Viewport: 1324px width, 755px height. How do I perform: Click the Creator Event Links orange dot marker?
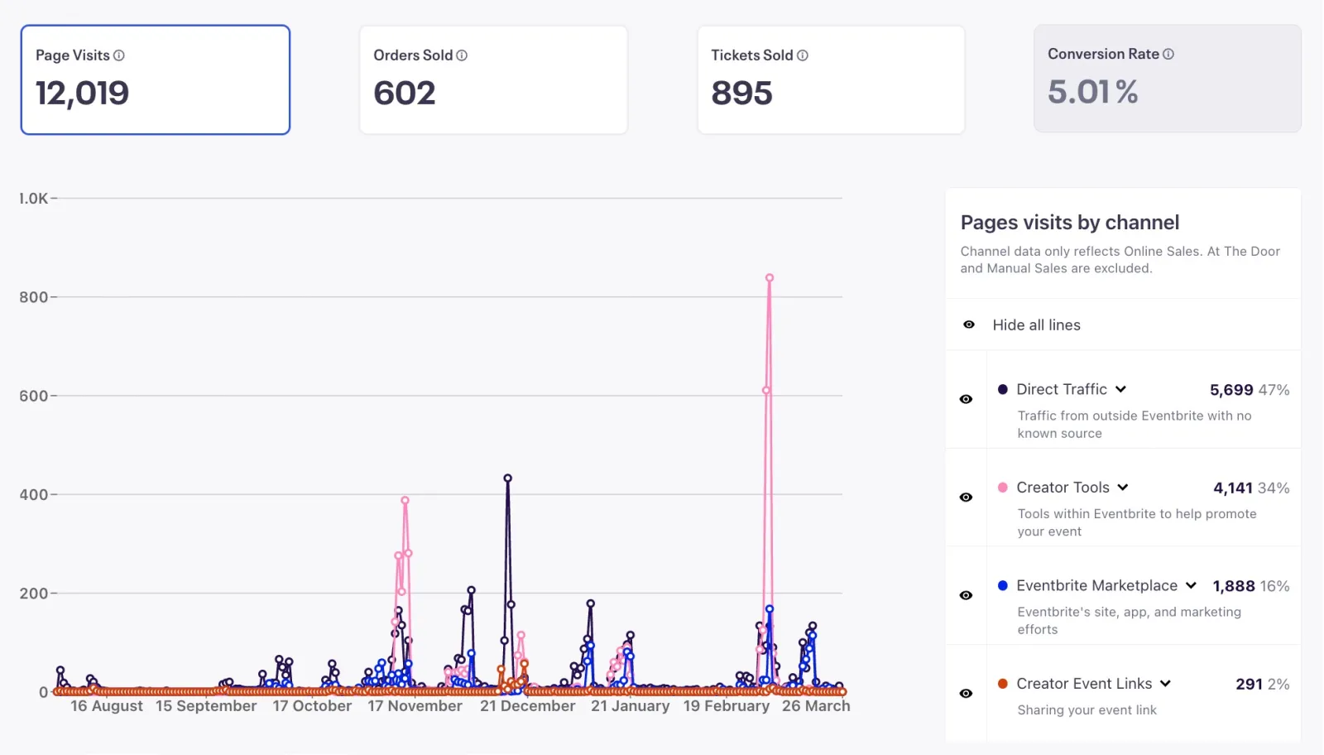coord(1002,684)
